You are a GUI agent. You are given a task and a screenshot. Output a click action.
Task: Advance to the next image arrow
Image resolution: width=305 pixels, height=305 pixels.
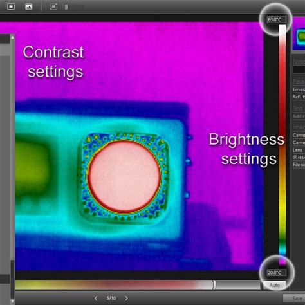(126, 299)
